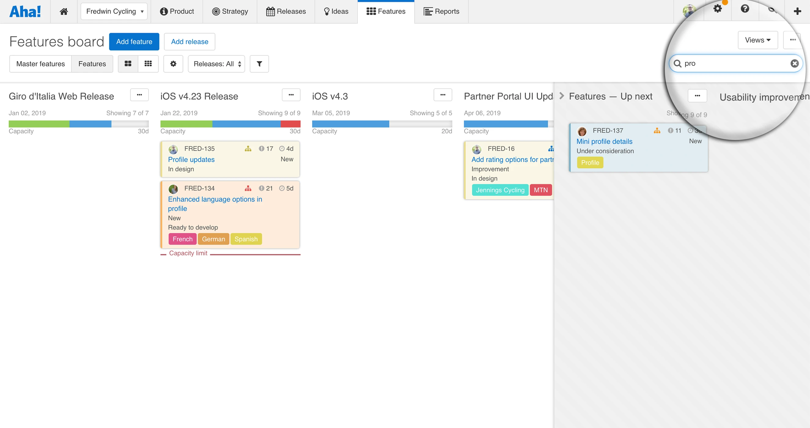The width and height of the screenshot is (810, 428).
Task: Expand the Views dropdown
Action: coord(757,40)
